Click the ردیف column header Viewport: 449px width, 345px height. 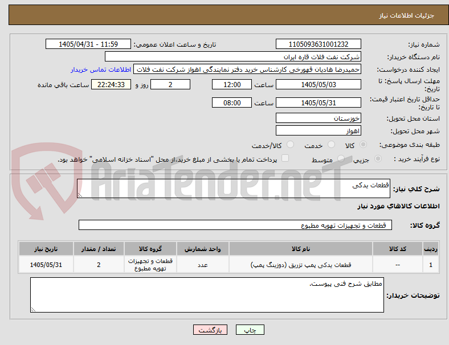(431, 249)
